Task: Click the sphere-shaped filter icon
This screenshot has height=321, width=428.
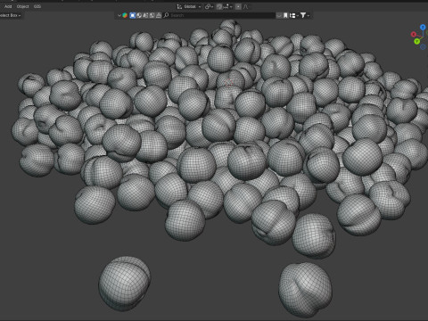Action: pos(139,15)
